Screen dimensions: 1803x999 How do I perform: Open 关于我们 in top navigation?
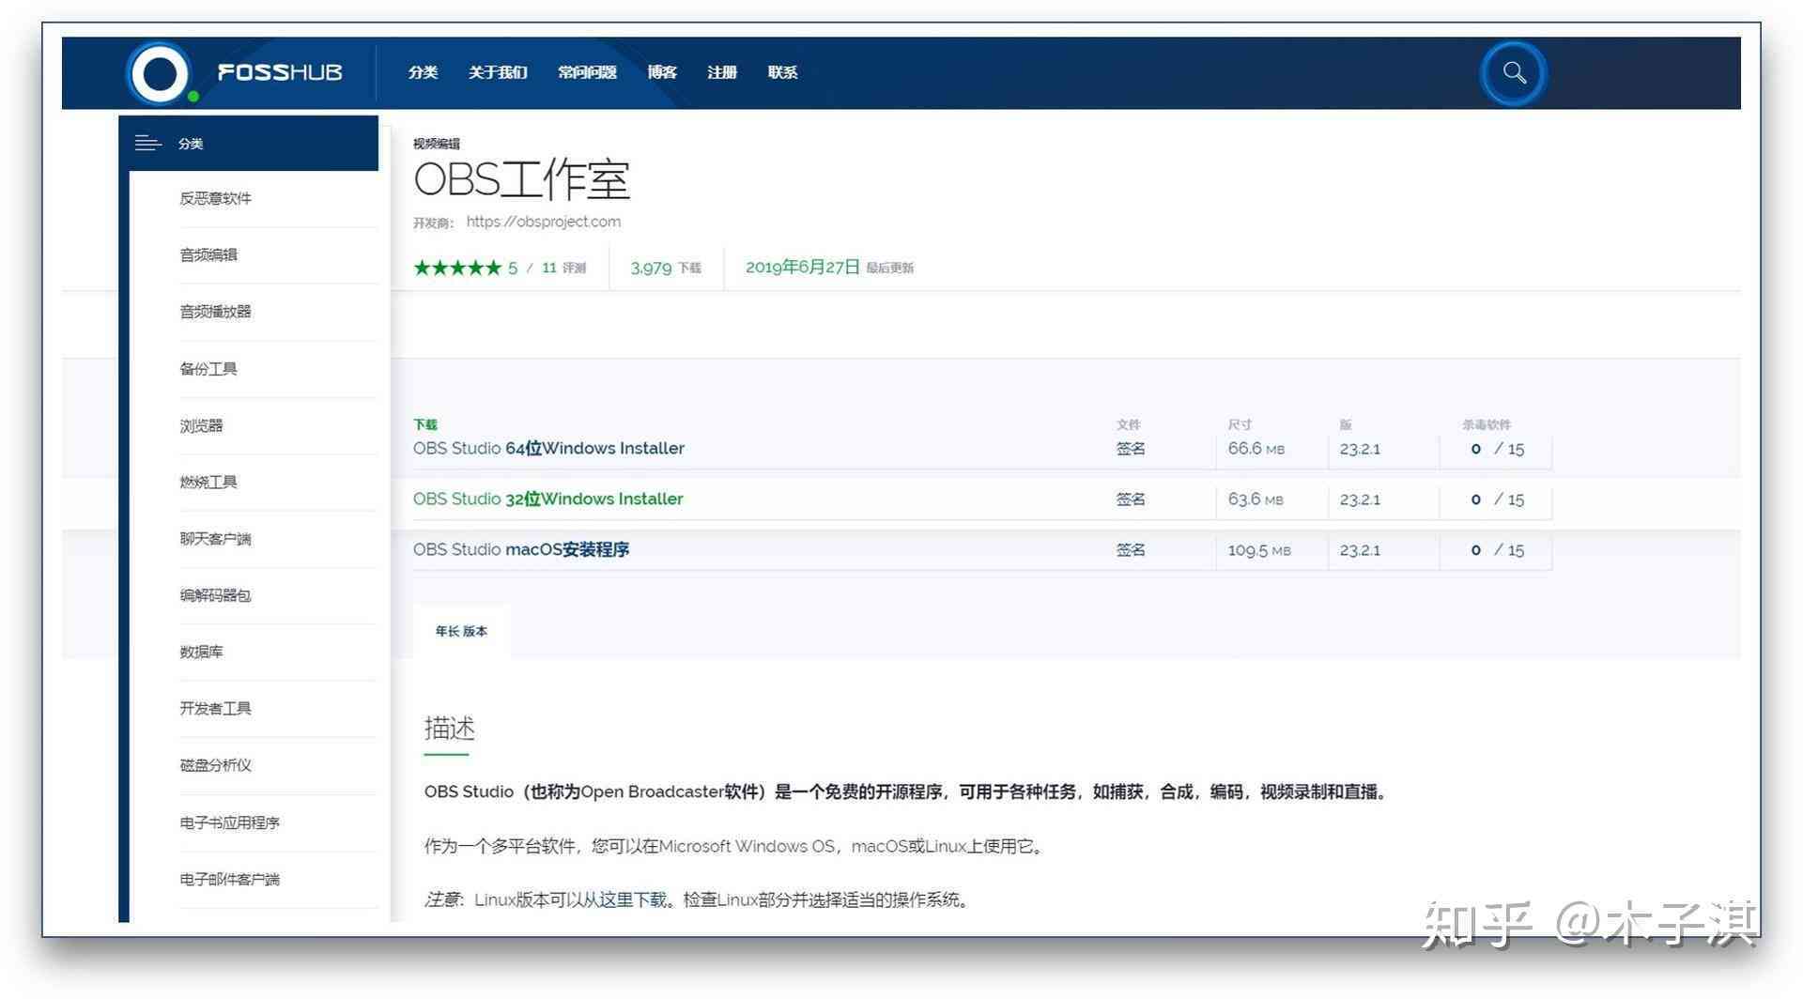click(498, 72)
